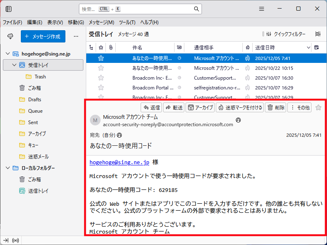Star the open message in header
The width and height of the screenshot is (327, 245).
(318, 107)
